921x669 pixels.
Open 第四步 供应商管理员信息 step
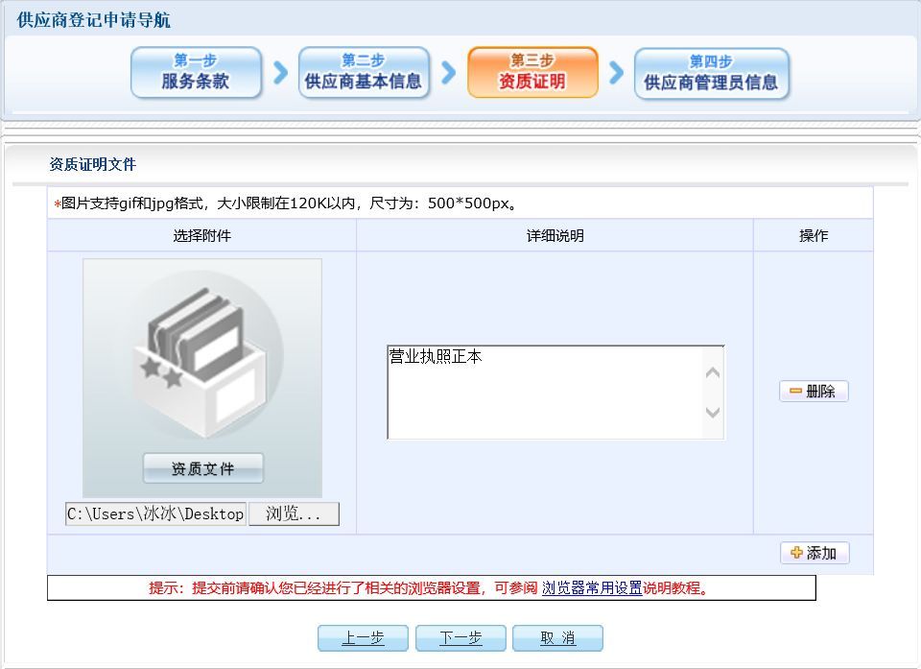711,73
